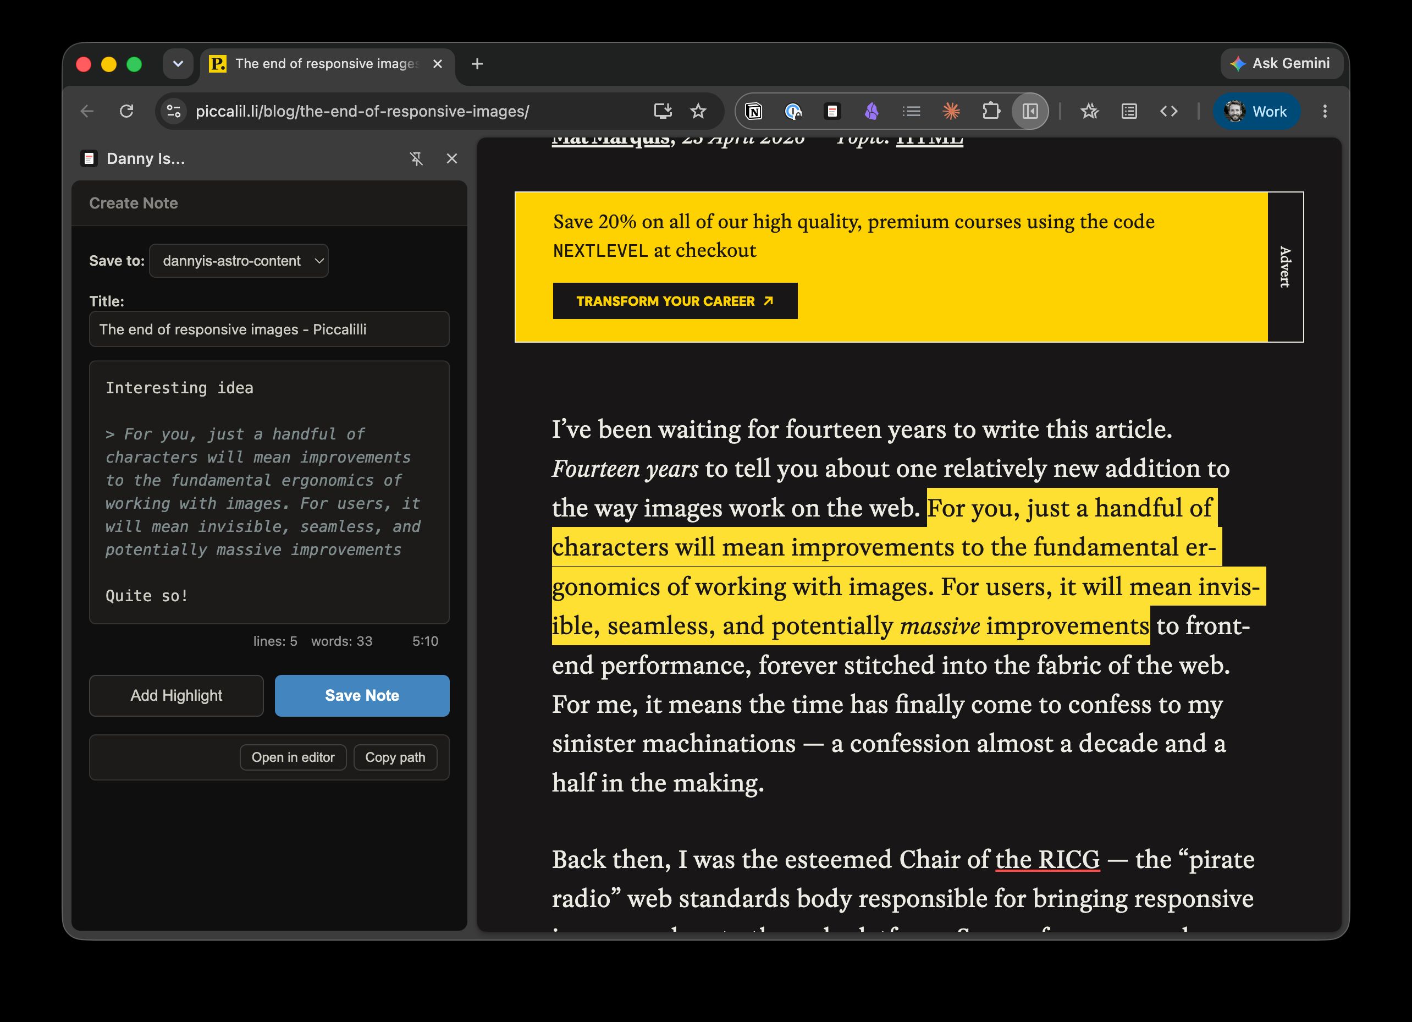The width and height of the screenshot is (1412, 1022).
Task: Bookmark this page with the star icon
Action: pyautogui.click(x=698, y=112)
